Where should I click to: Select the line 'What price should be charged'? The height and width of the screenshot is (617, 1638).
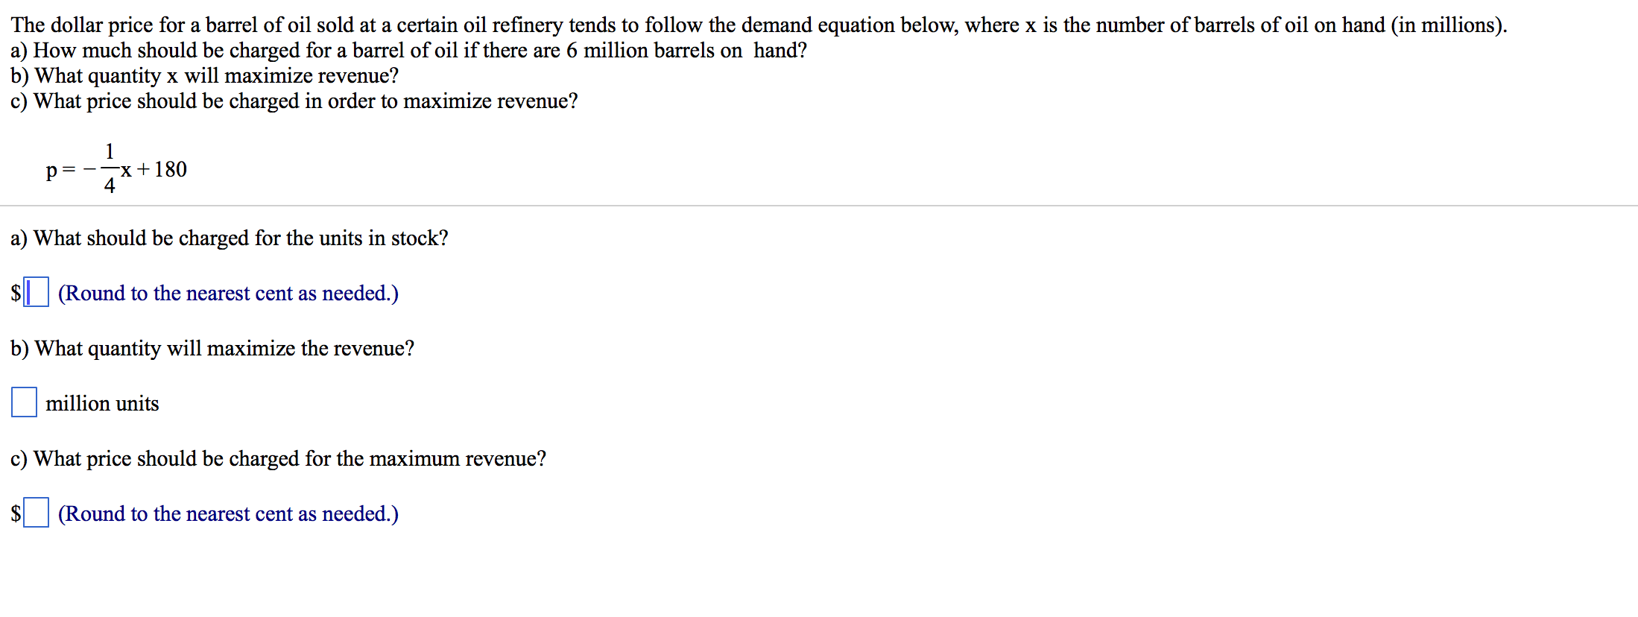click(294, 101)
